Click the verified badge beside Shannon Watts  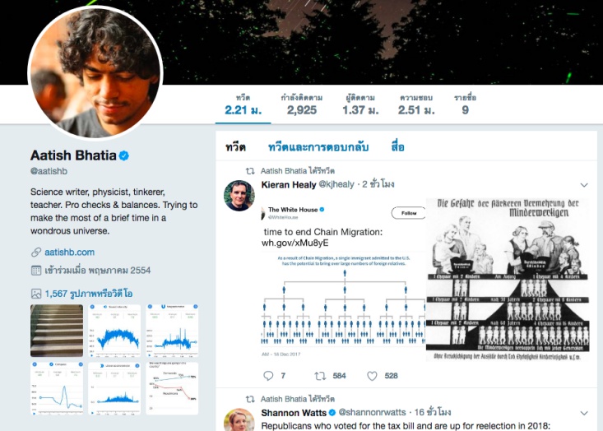coord(332,413)
